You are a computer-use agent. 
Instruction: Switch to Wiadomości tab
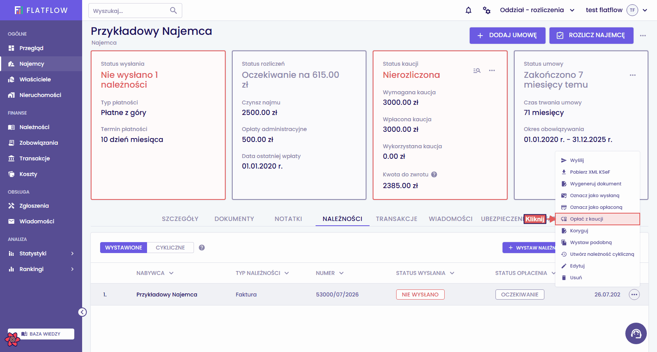click(451, 219)
